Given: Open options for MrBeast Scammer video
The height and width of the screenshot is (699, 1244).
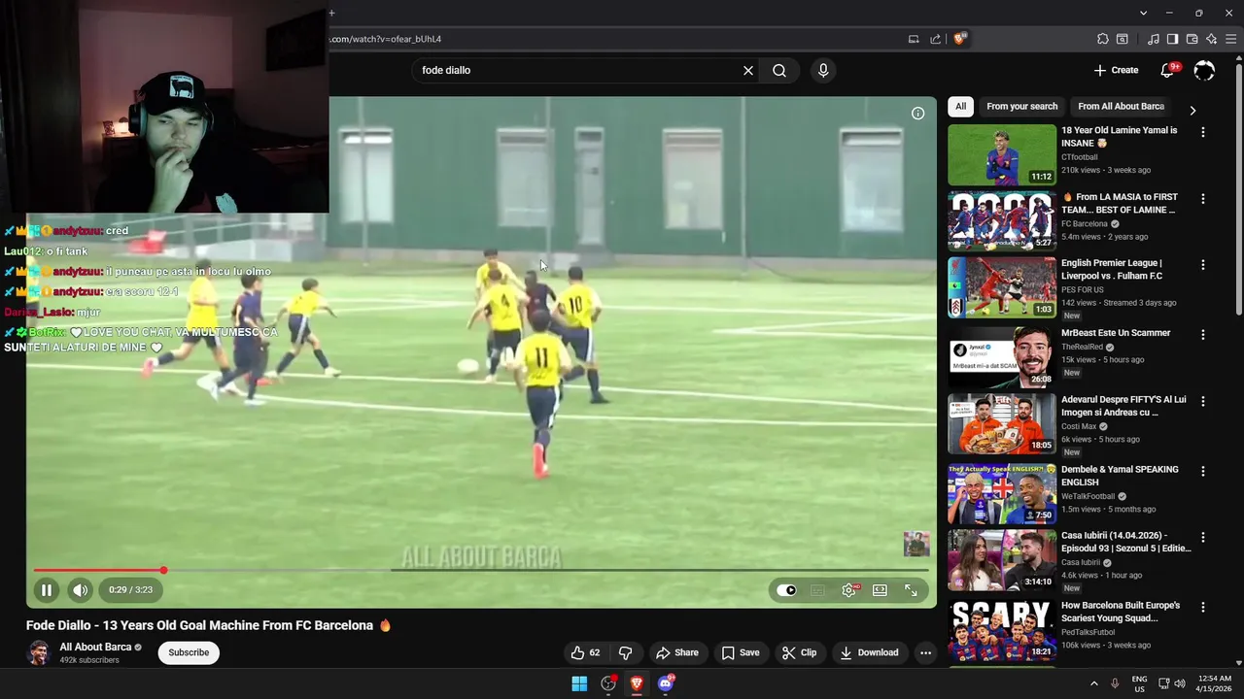Looking at the screenshot, I should [1203, 335].
